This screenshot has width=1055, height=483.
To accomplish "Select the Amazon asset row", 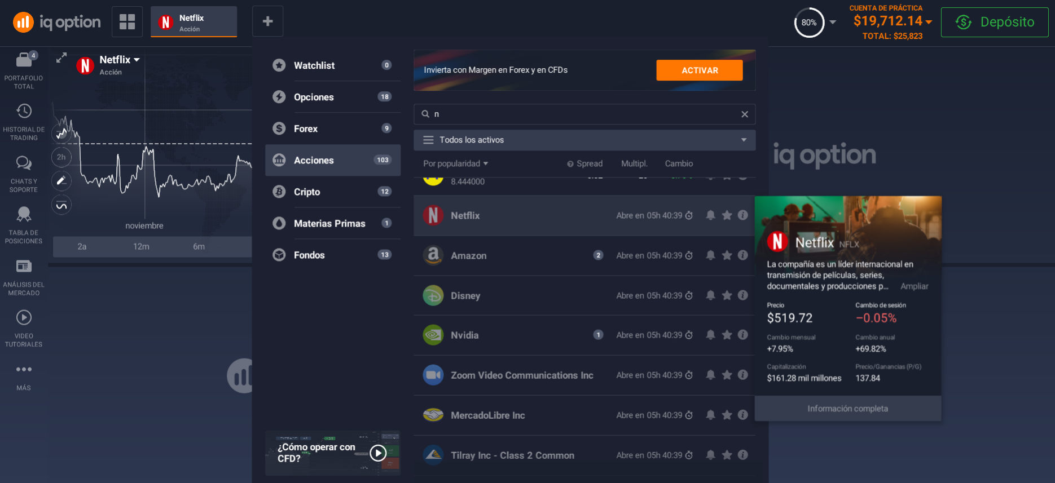I will 584,255.
